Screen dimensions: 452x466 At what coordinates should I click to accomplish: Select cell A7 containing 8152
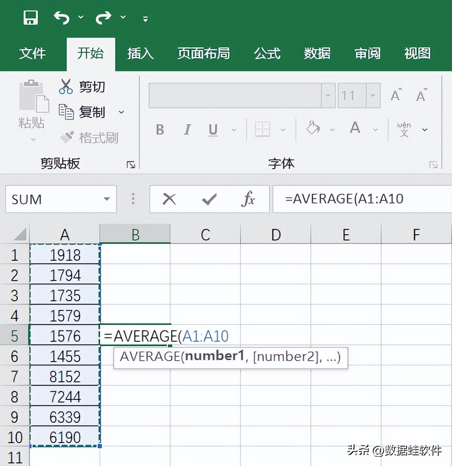[65, 377]
